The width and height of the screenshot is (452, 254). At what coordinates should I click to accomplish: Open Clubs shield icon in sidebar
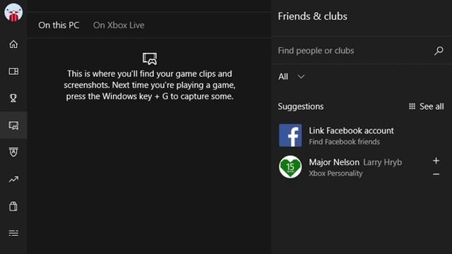point(13,152)
